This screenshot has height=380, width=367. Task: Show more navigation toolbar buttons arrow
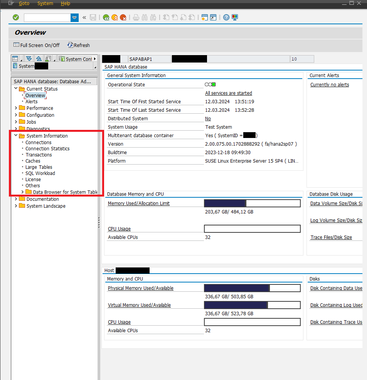[x=95, y=59]
